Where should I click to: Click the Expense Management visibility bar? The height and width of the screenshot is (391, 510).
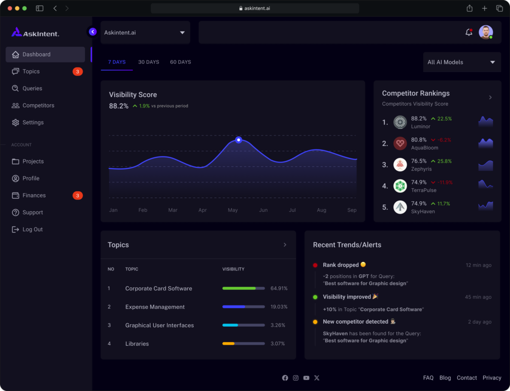tap(244, 307)
